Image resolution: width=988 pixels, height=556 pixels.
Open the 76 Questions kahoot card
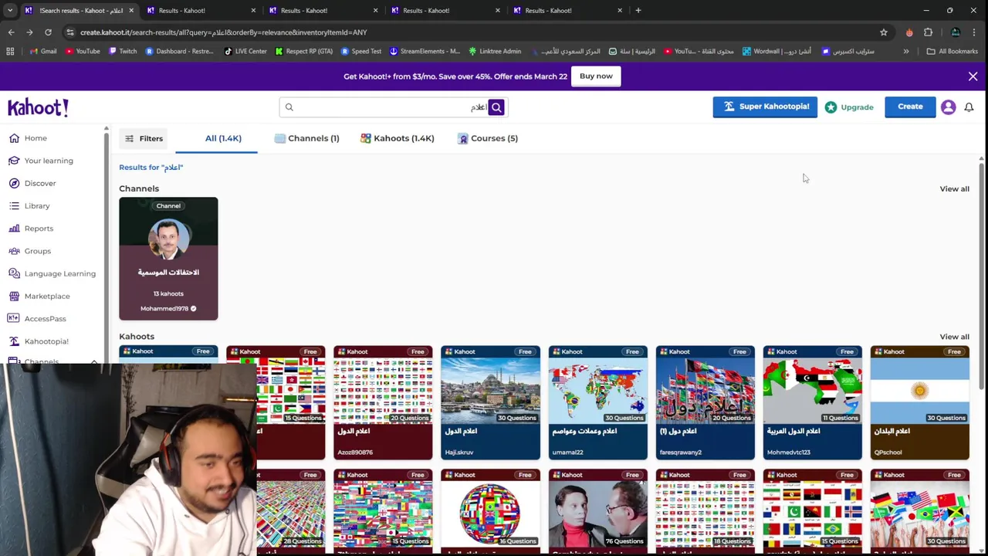tap(597, 512)
